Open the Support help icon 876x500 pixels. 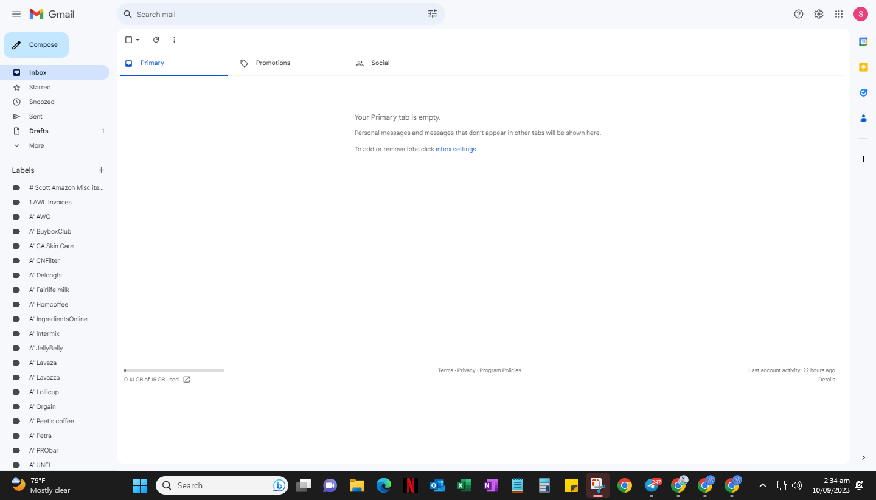(799, 14)
